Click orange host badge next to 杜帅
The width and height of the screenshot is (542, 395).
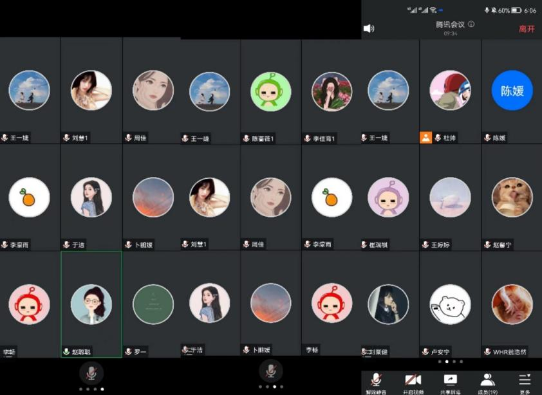pos(425,138)
